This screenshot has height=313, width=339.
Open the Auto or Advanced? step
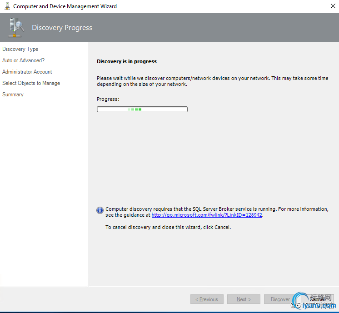click(x=23, y=60)
